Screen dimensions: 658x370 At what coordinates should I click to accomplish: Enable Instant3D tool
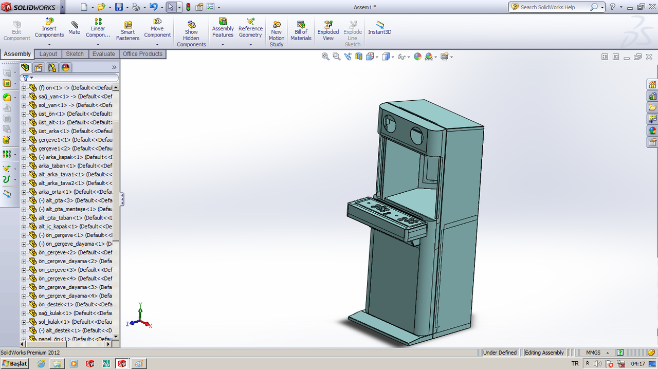click(380, 28)
